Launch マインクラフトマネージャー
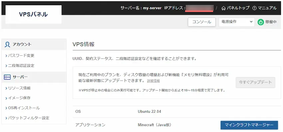The width and height of the screenshot is (283, 132). tap(249, 125)
